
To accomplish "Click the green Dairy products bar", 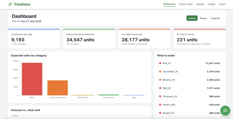I will click(x=109, y=95).
